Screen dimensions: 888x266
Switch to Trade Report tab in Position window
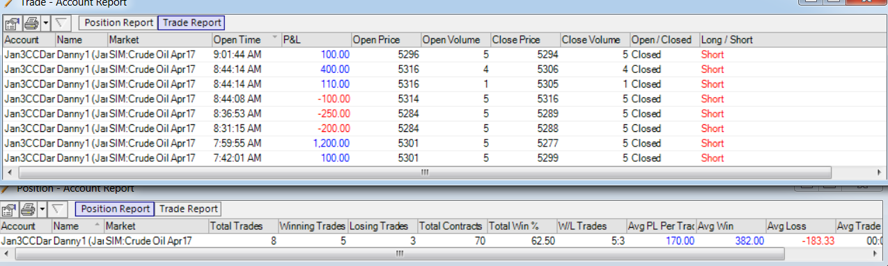tap(189, 209)
